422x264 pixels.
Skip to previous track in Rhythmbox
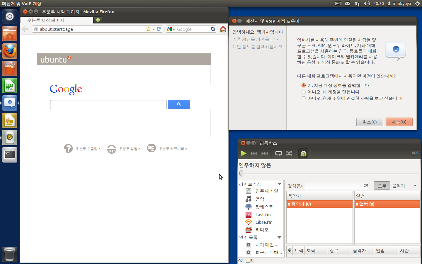pyautogui.click(x=254, y=153)
